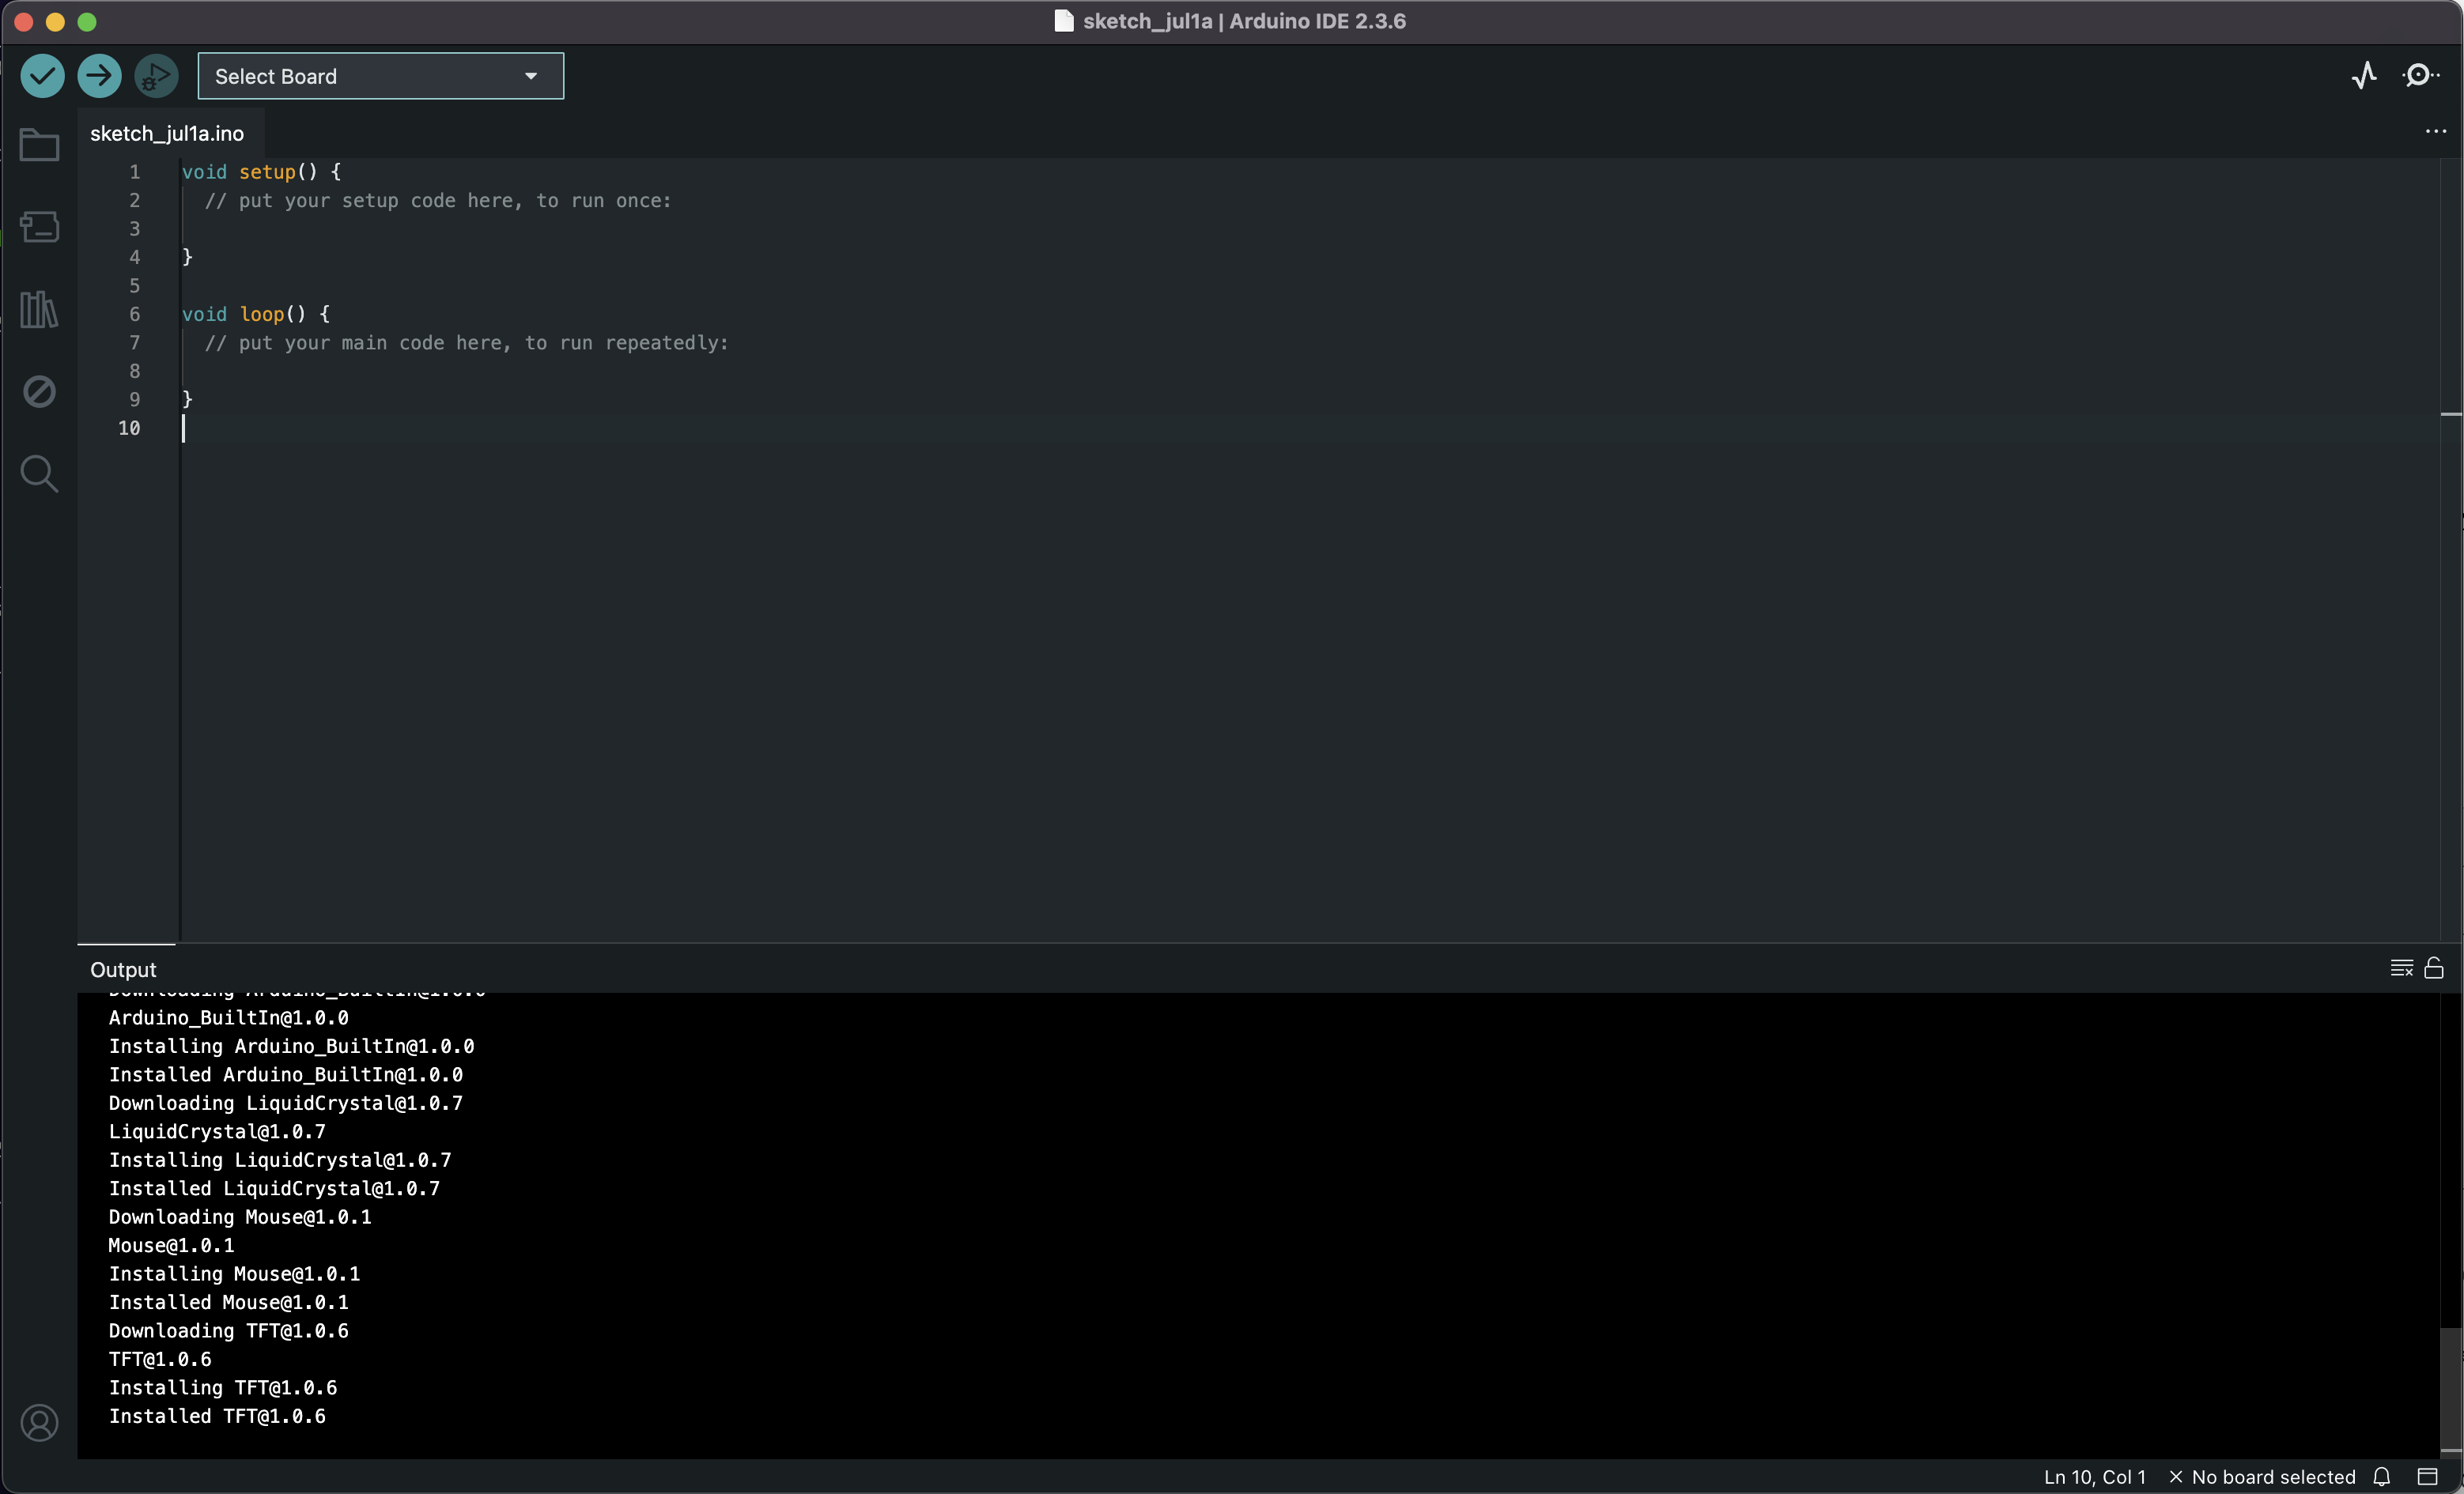Open the three-dots tab options menu

point(2435,132)
